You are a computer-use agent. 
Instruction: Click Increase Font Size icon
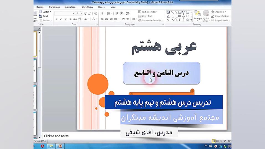(85, 13)
